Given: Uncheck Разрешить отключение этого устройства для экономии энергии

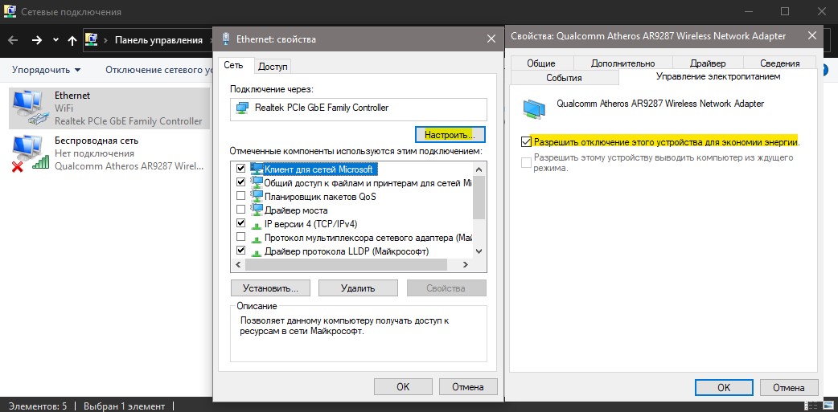Looking at the screenshot, I should coord(527,142).
